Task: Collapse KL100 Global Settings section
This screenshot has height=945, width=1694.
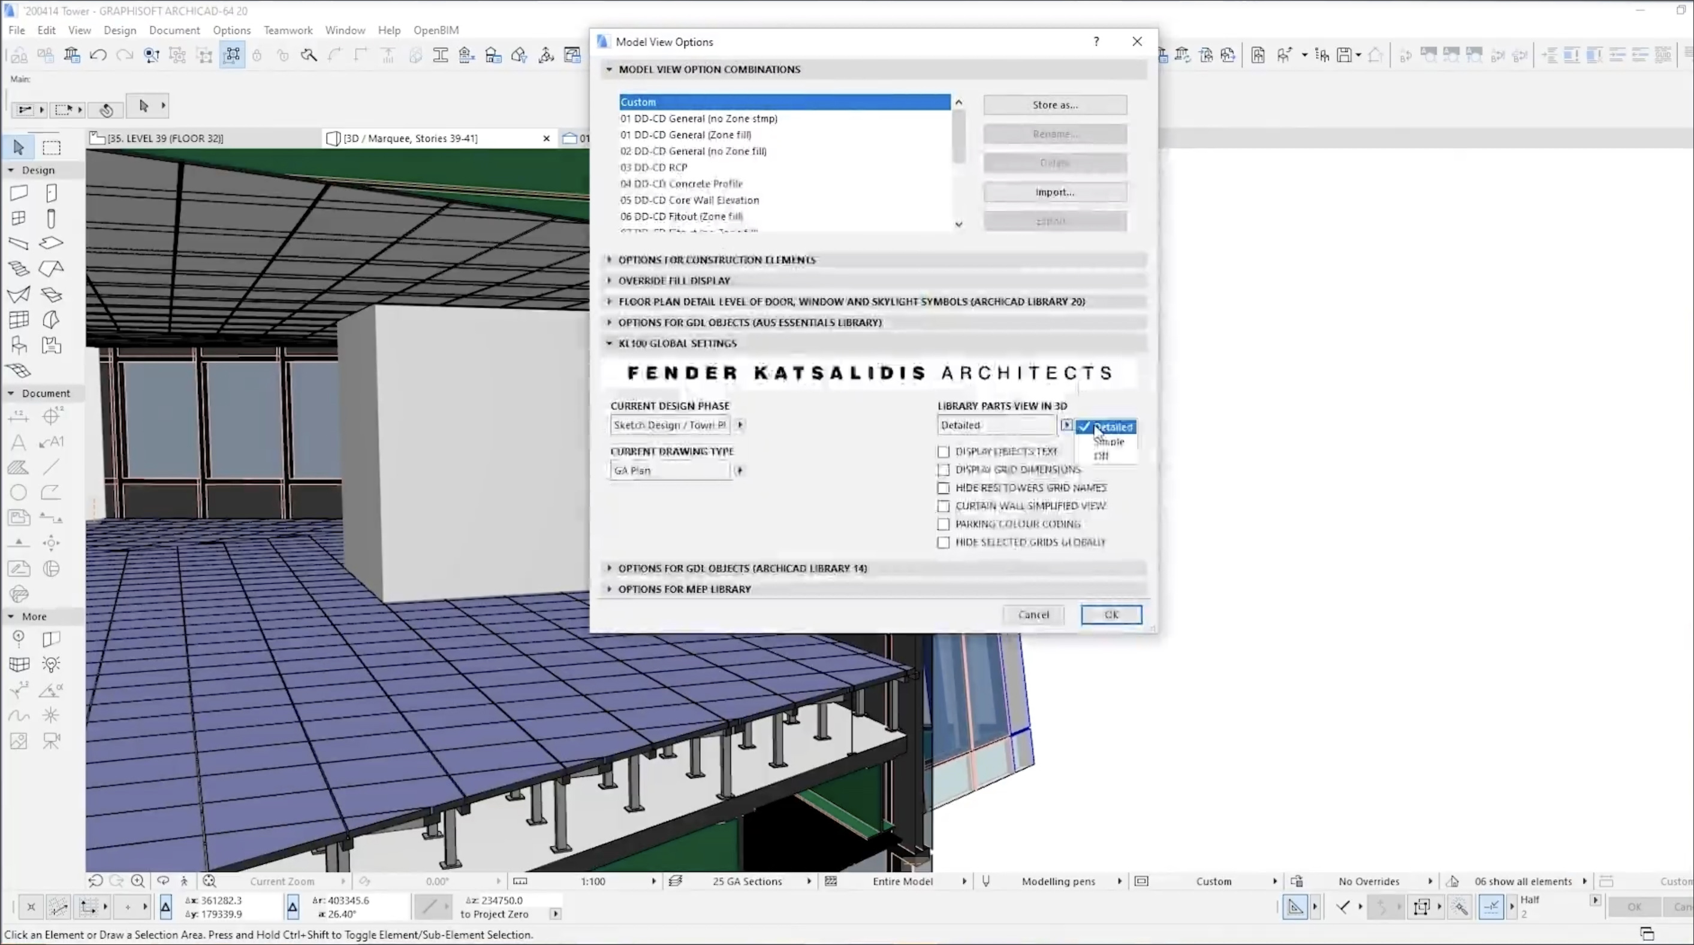Action: (610, 343)
